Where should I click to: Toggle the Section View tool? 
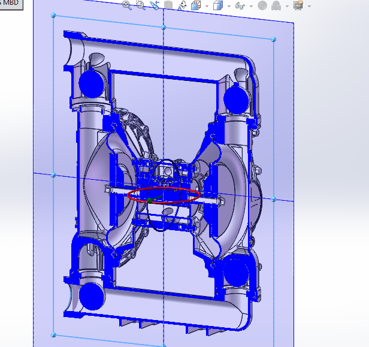(168, 5)
